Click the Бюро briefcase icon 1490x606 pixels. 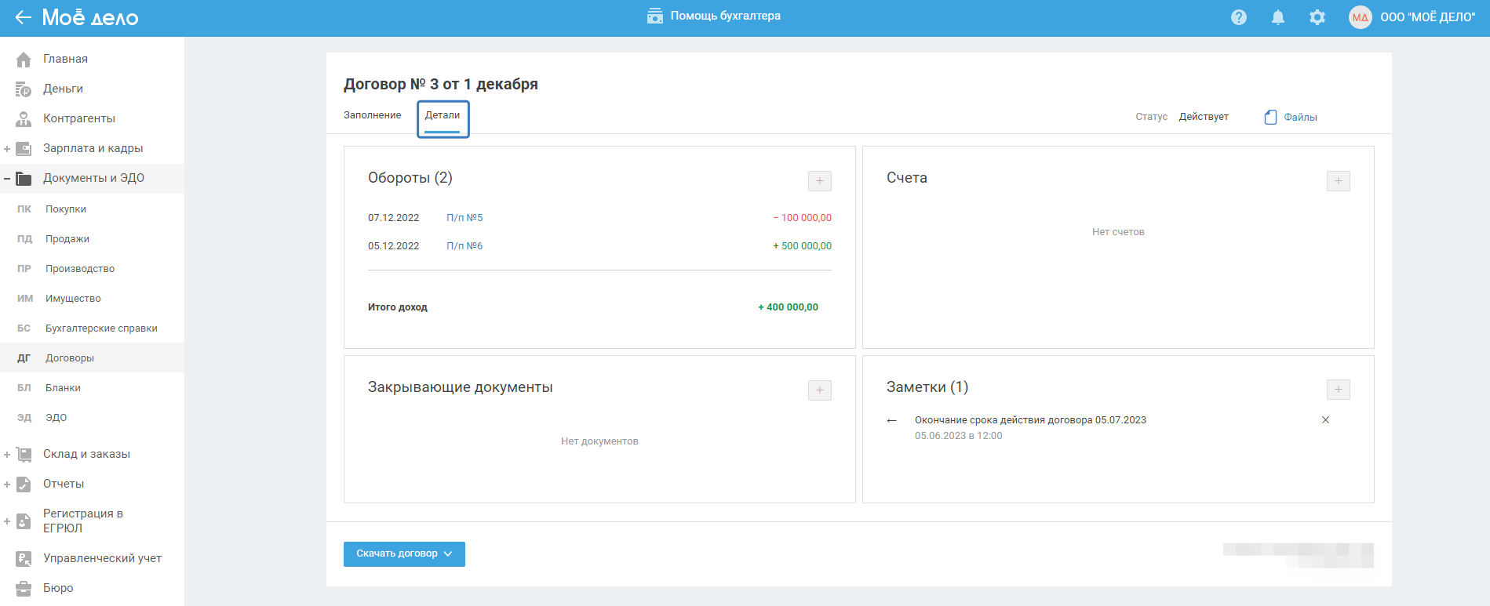[24, 588]
